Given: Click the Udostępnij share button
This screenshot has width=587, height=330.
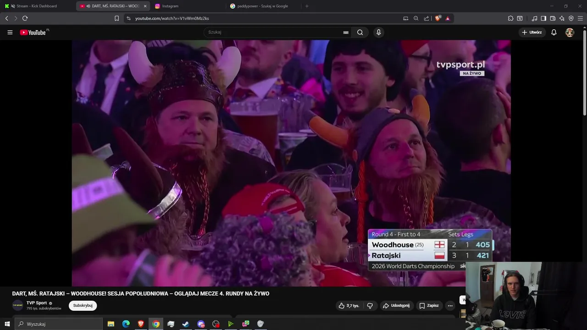Looking at the screenshot, I should (x=397, y=306).
